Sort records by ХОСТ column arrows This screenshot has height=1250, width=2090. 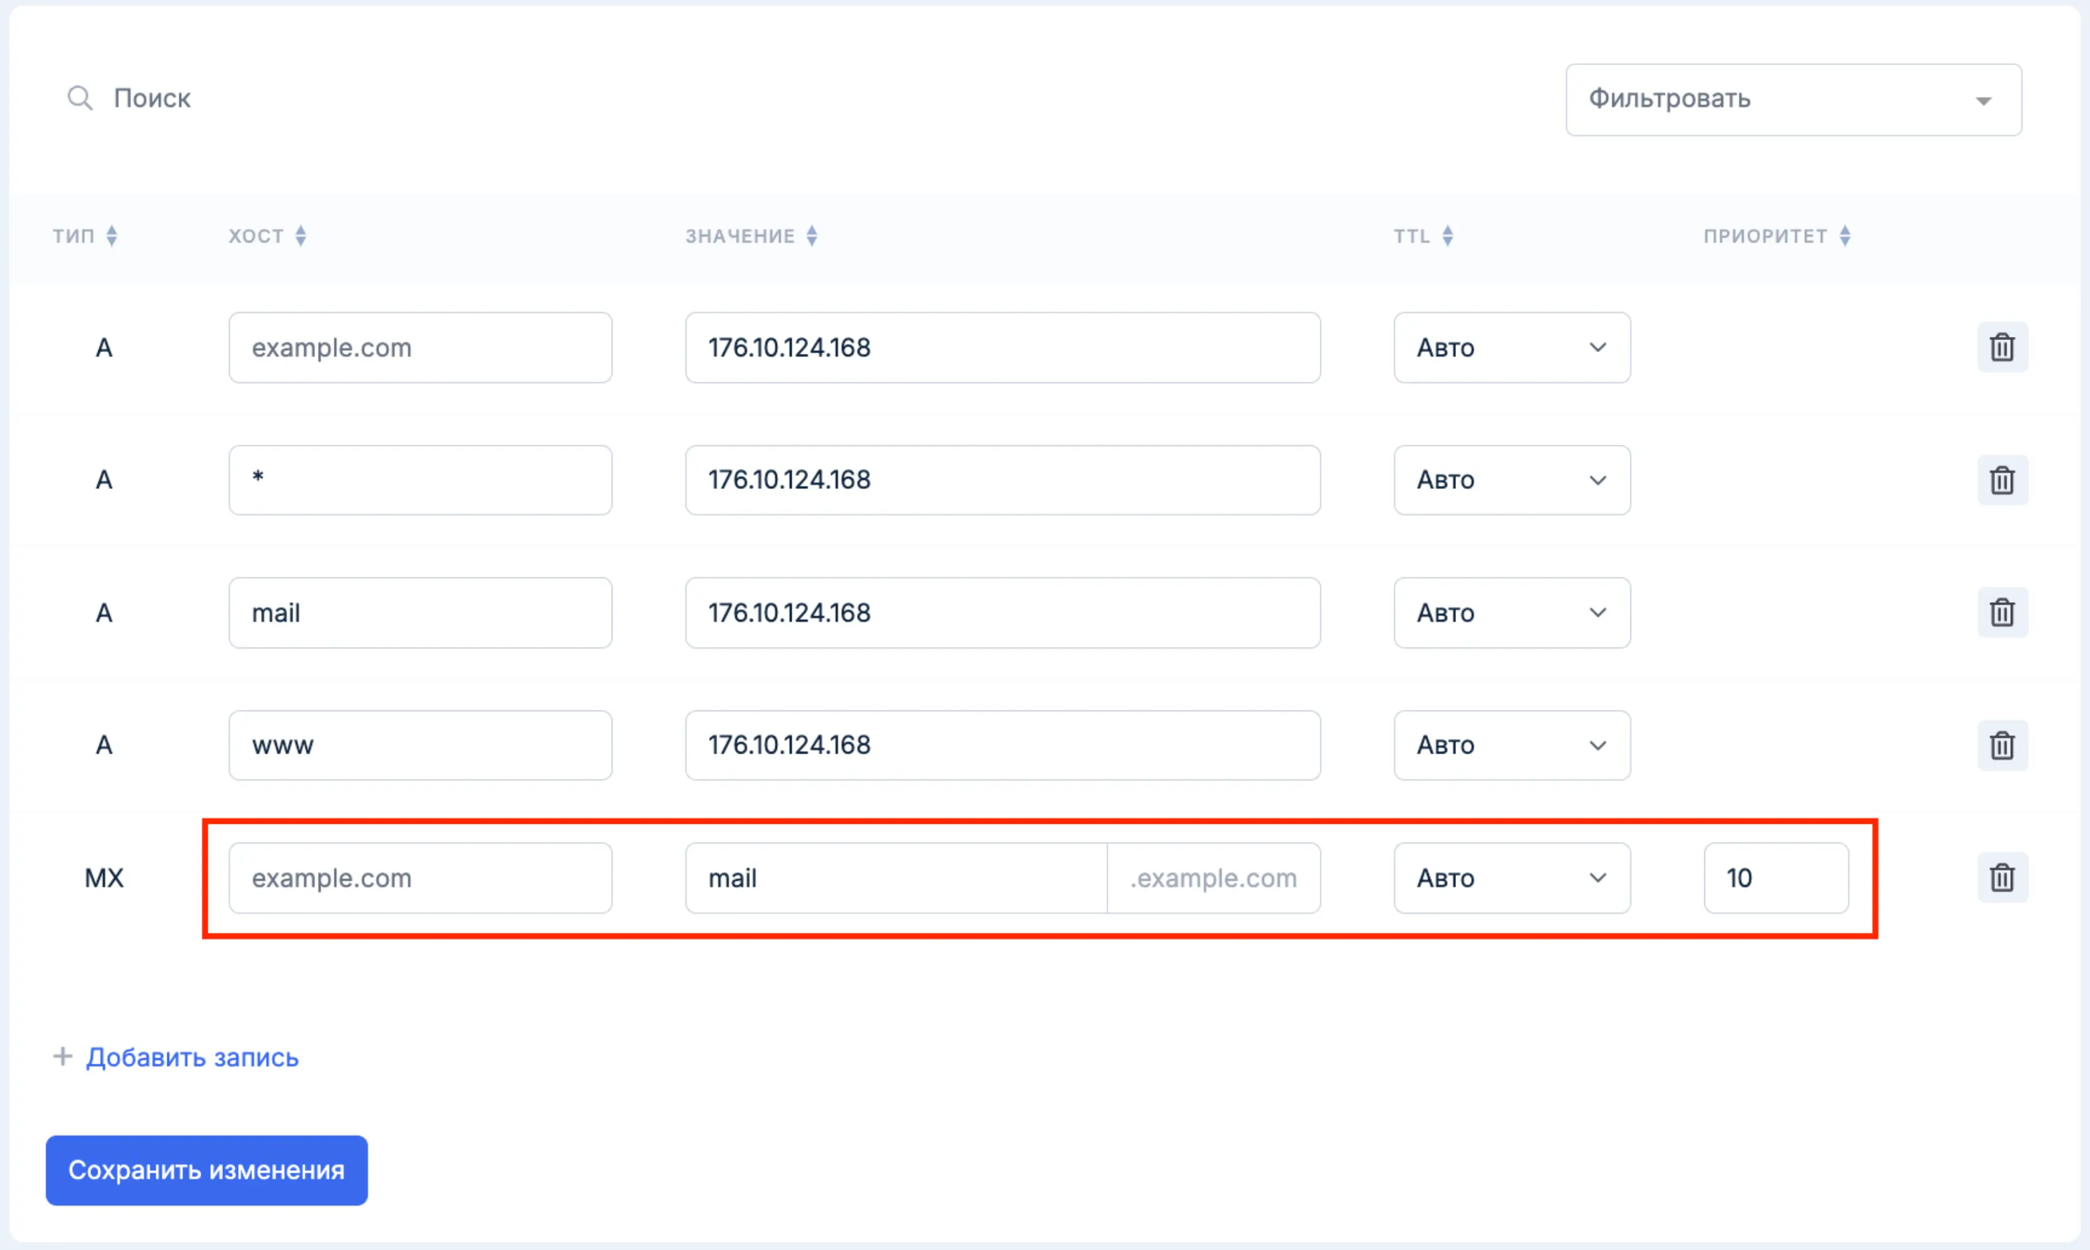tap(301, 236)
